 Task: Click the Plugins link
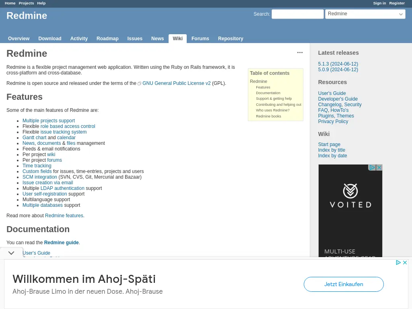pos(326,116)
